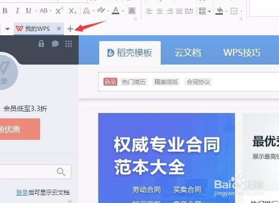Expand text effects dropdown arrow

click(93, 11)
